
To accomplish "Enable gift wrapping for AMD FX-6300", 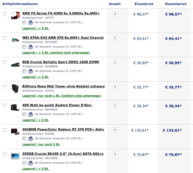I will (24, 22).
